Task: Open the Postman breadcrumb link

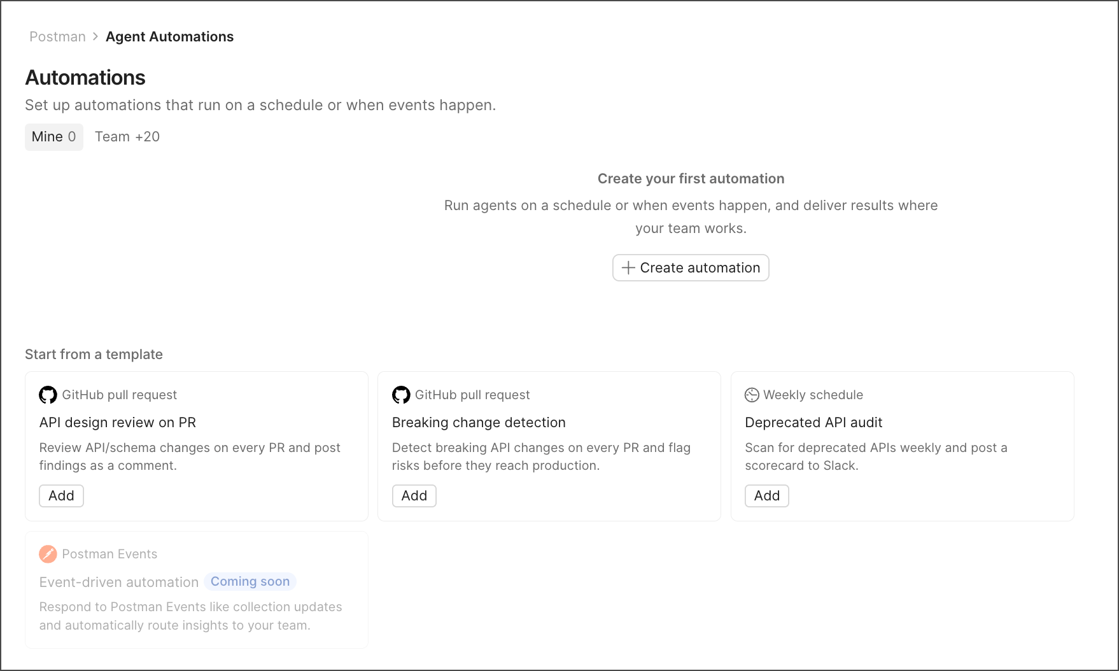Action: pos(57,37)
